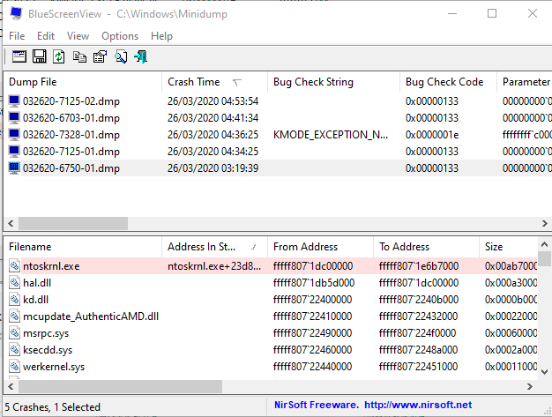Open the File menu
The image size is (552, 417).
click(x=17, y=36)
